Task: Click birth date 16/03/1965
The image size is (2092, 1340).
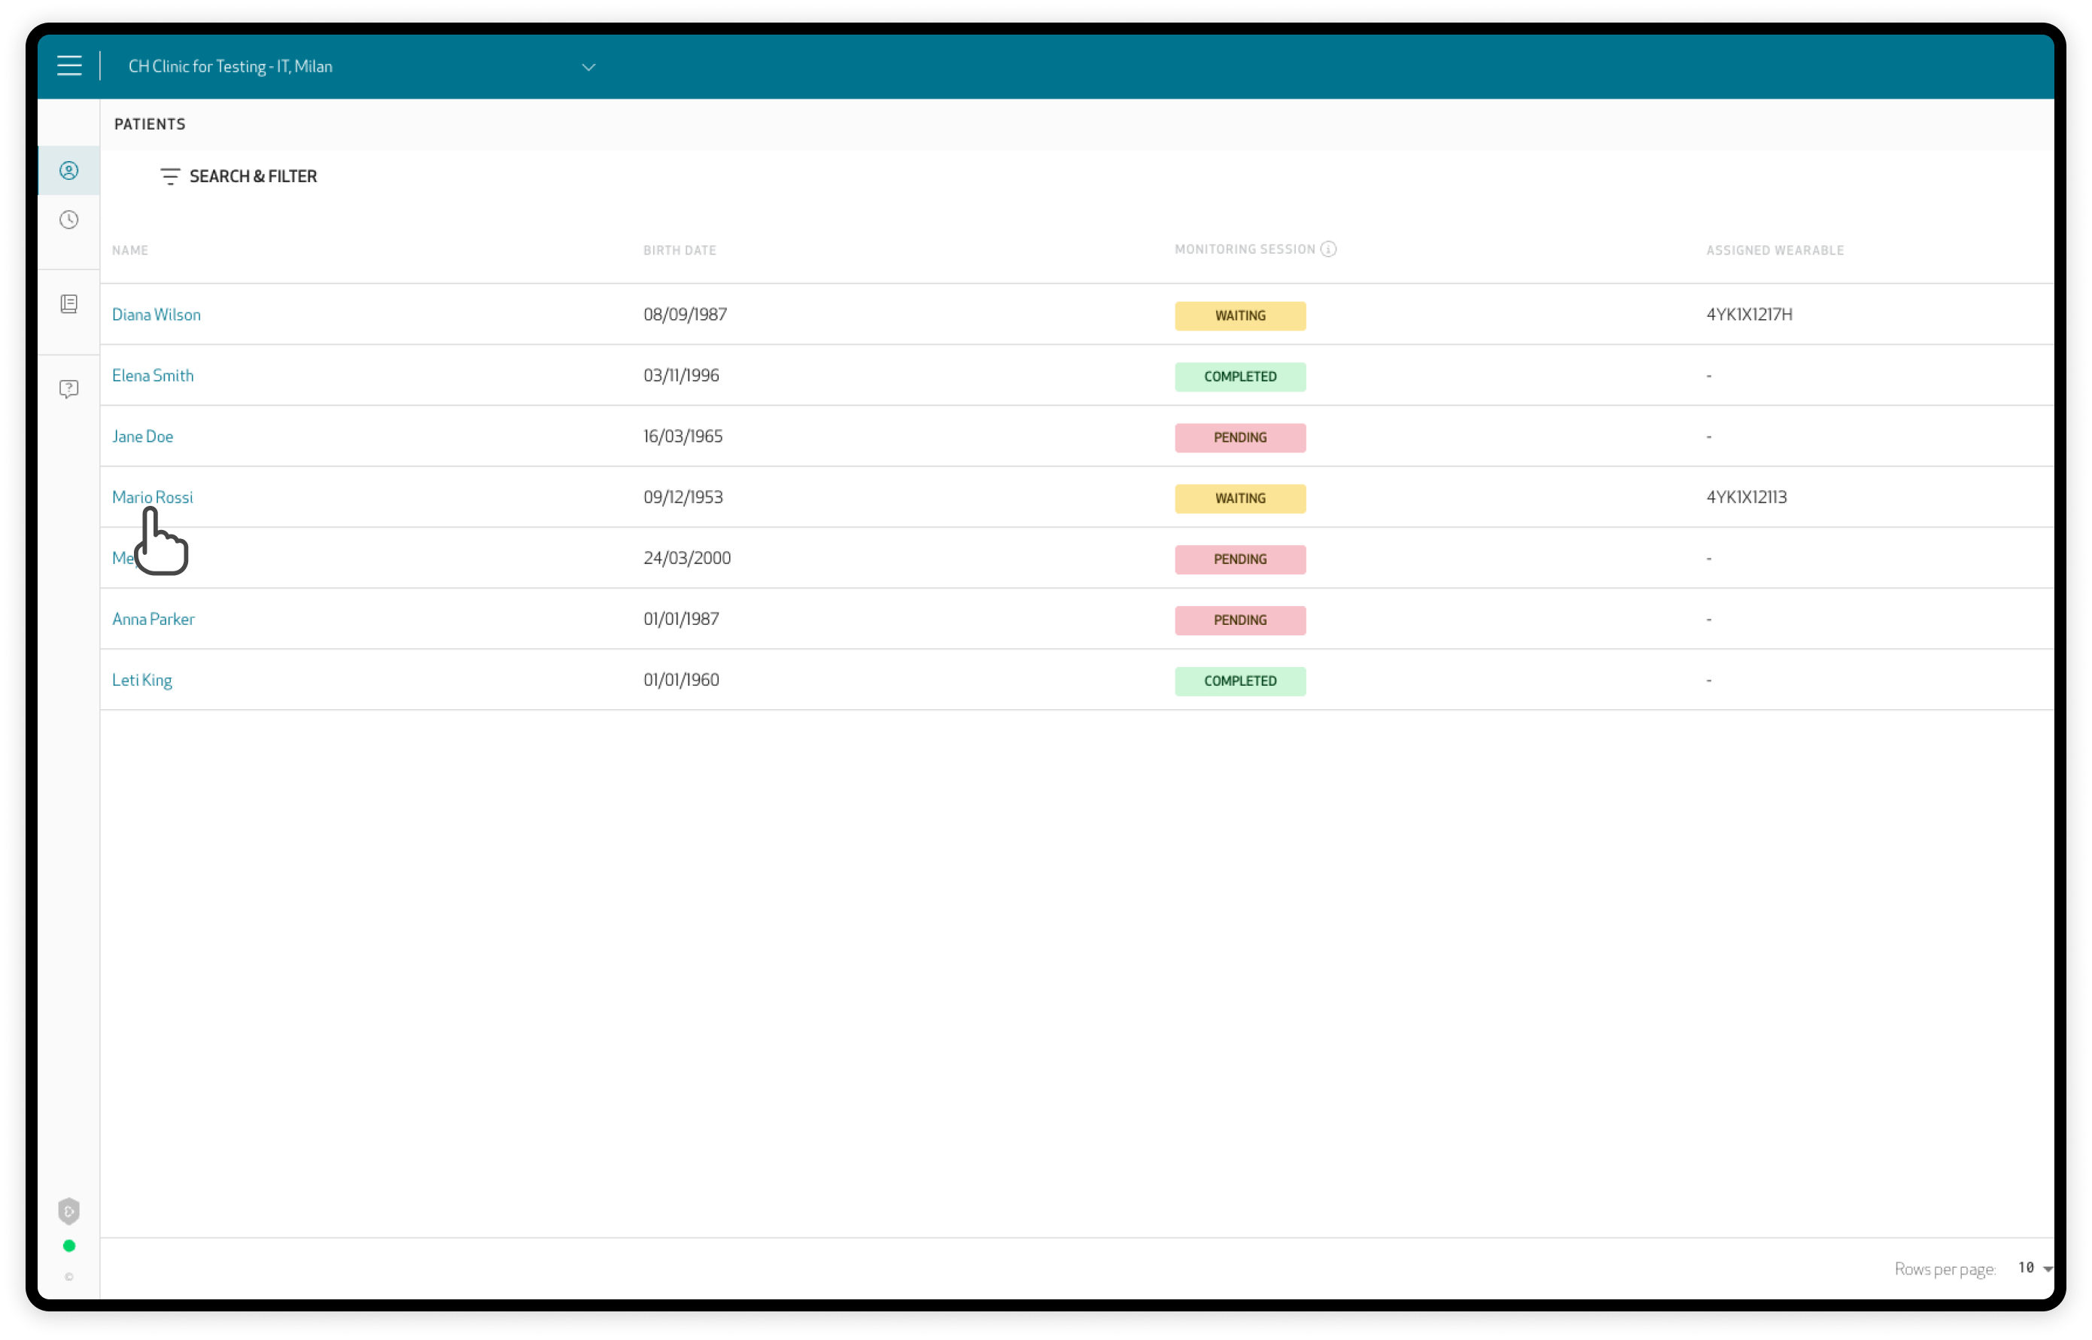Action: click(683, 437)
